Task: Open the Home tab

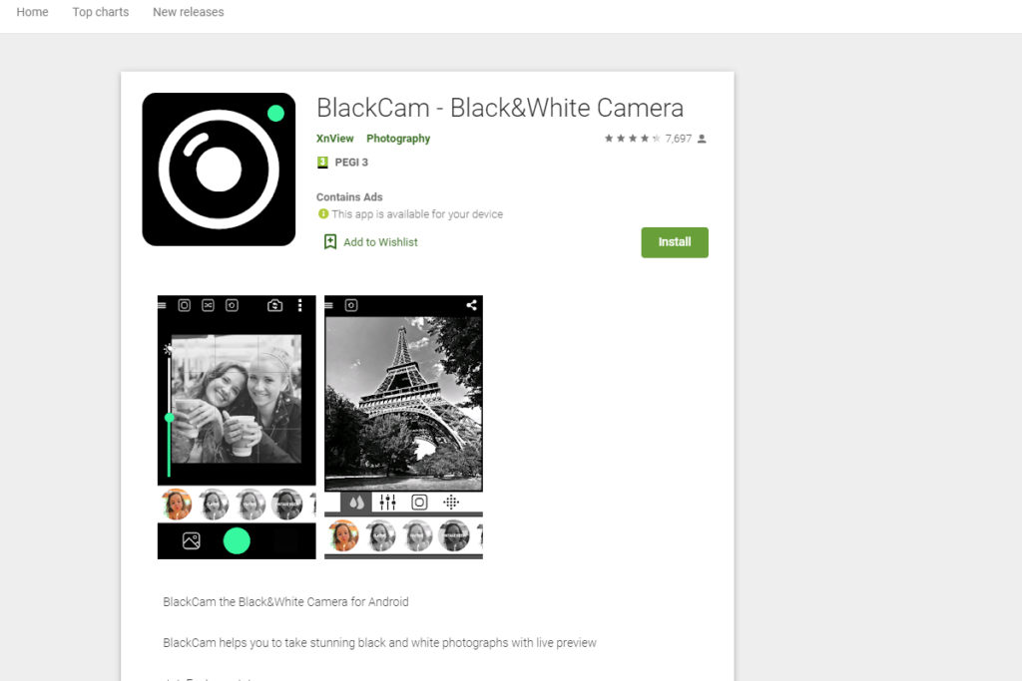Action: click(32, 12)
